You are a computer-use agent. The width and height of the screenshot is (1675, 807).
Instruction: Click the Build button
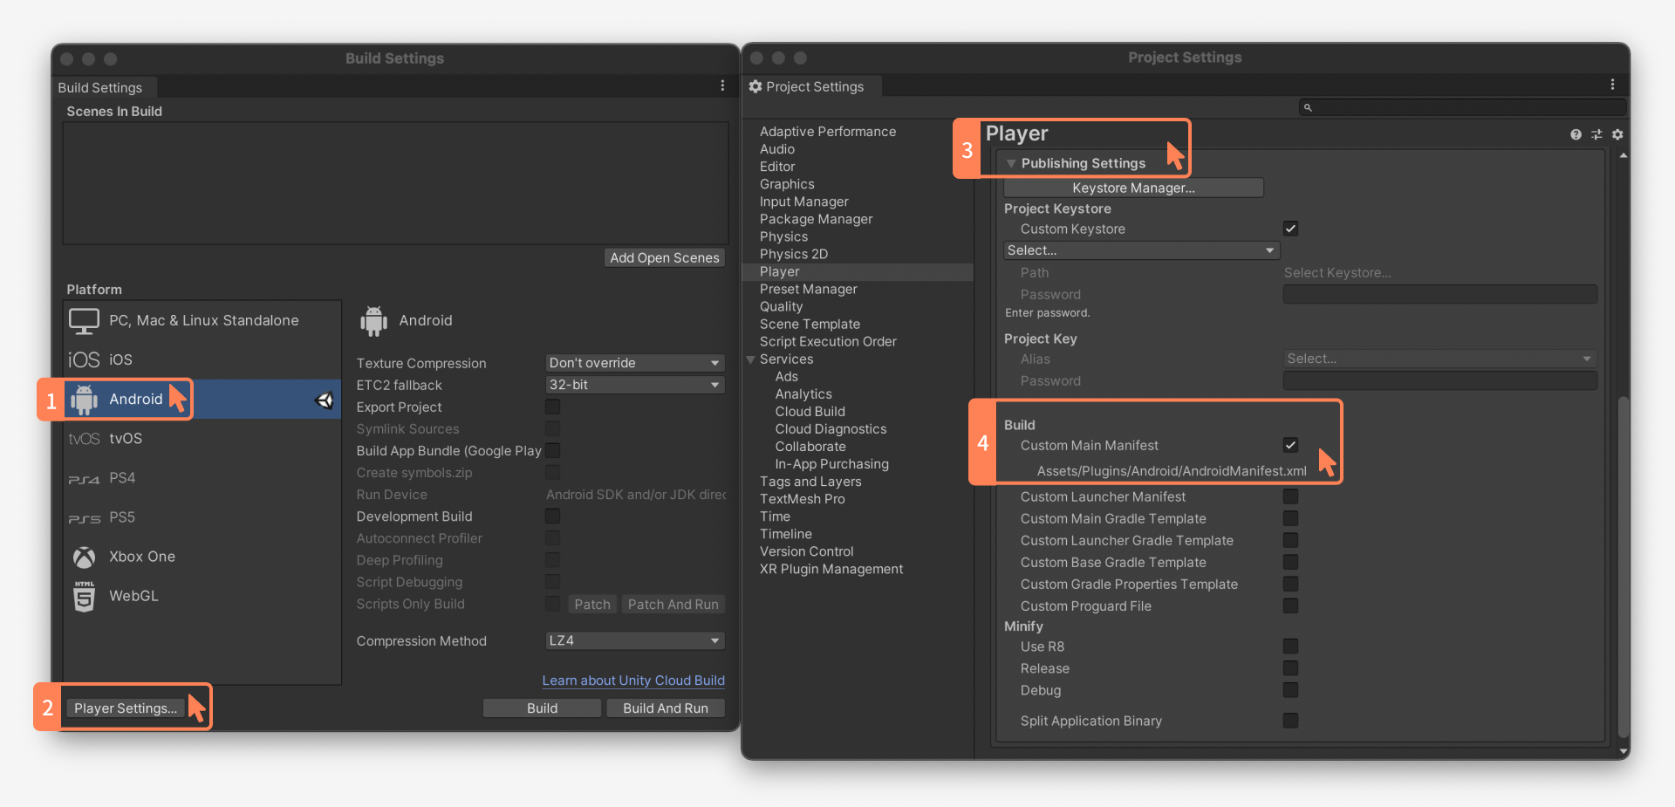click(x=542, y=708)
